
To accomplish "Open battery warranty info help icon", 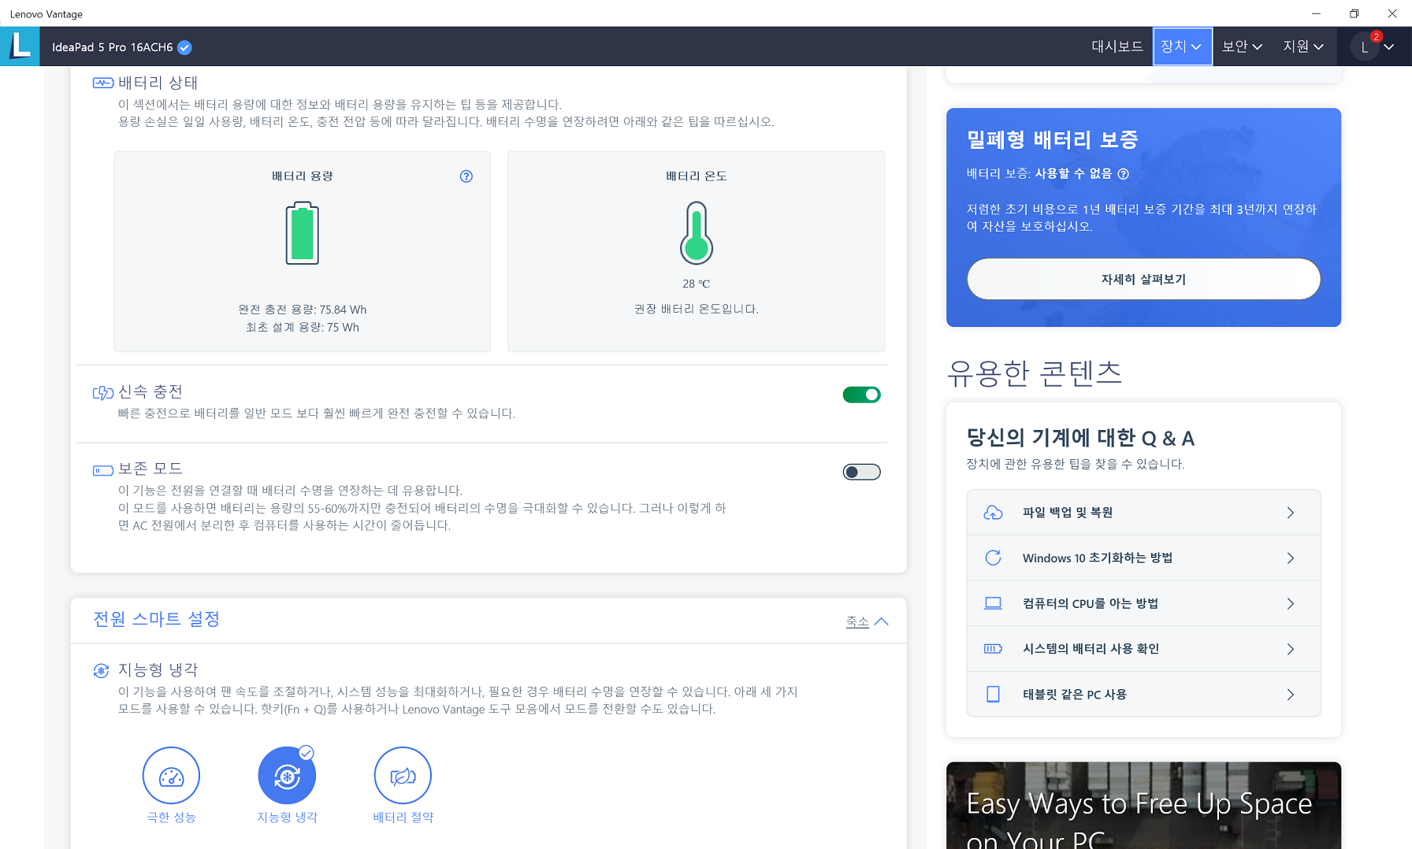I will point(1124,174).
